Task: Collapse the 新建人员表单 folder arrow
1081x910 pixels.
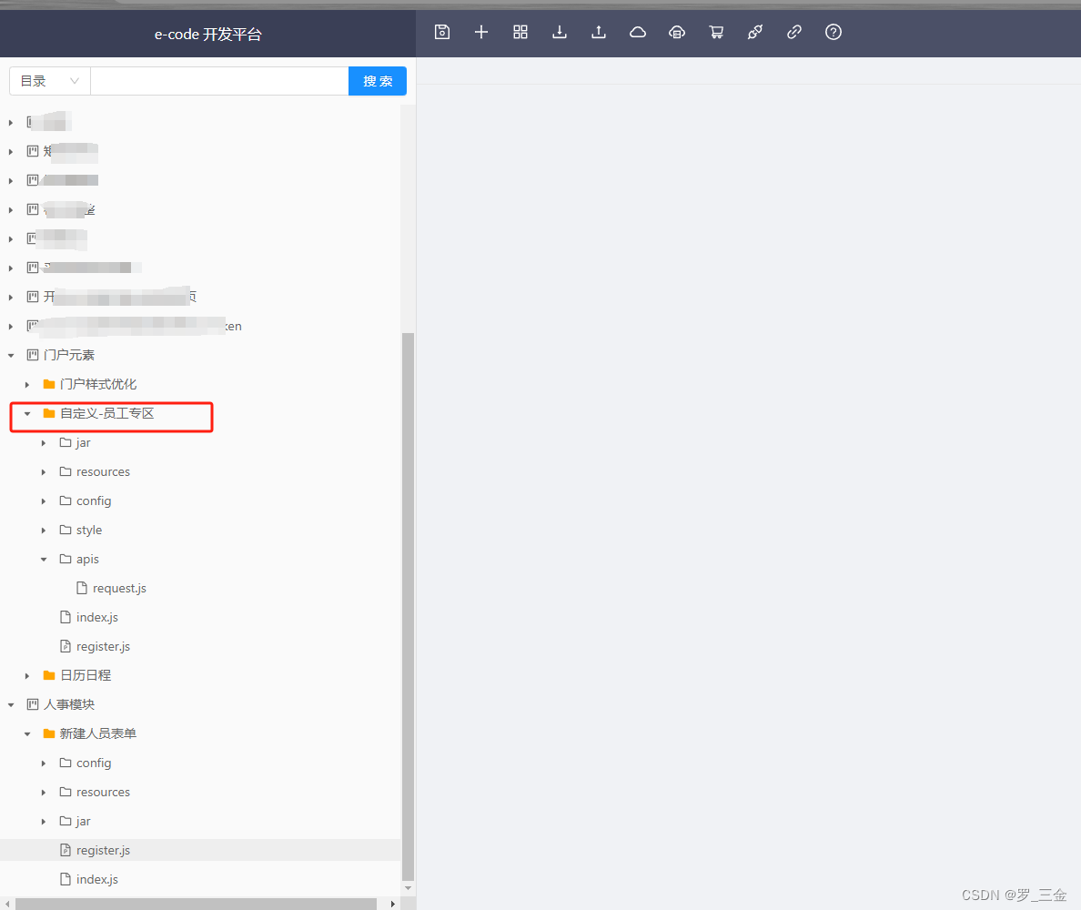Action: click(x=27, y=733)
